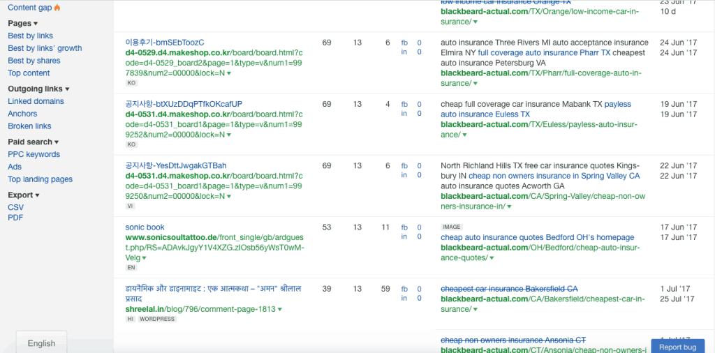Open the English language selector
715x353 pixels.
pos(41,343)
